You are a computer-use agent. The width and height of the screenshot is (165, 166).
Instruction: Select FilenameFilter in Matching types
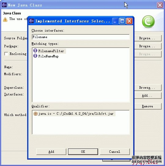[x=51, y=51]
